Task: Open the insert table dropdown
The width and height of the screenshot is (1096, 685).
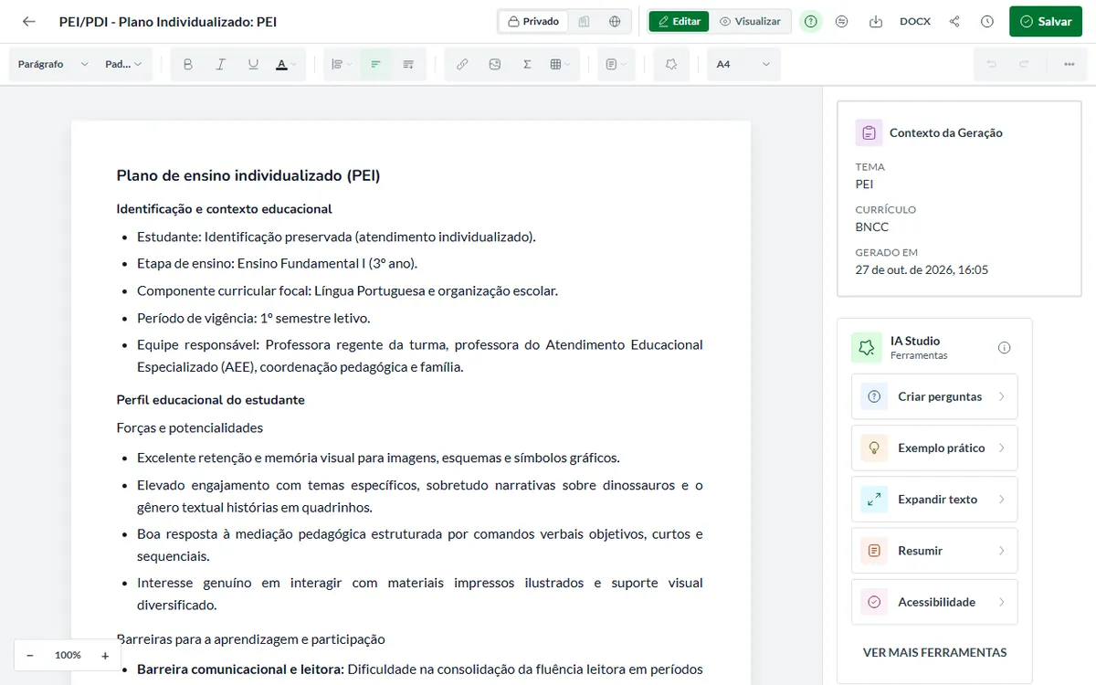Action: pyautogui.click(x=560, y=64)
